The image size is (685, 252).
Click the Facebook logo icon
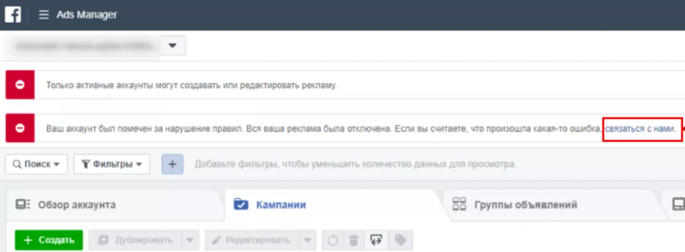[12, 14]
